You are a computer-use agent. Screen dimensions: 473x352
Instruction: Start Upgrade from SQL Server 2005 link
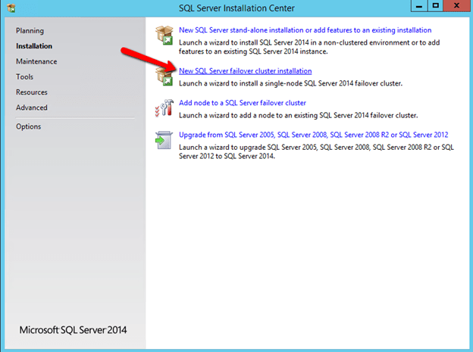pos(313,135)
